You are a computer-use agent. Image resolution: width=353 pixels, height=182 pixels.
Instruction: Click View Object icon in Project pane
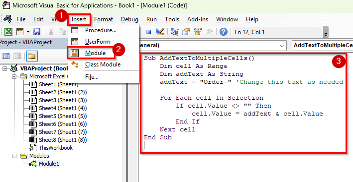[17, 56]
